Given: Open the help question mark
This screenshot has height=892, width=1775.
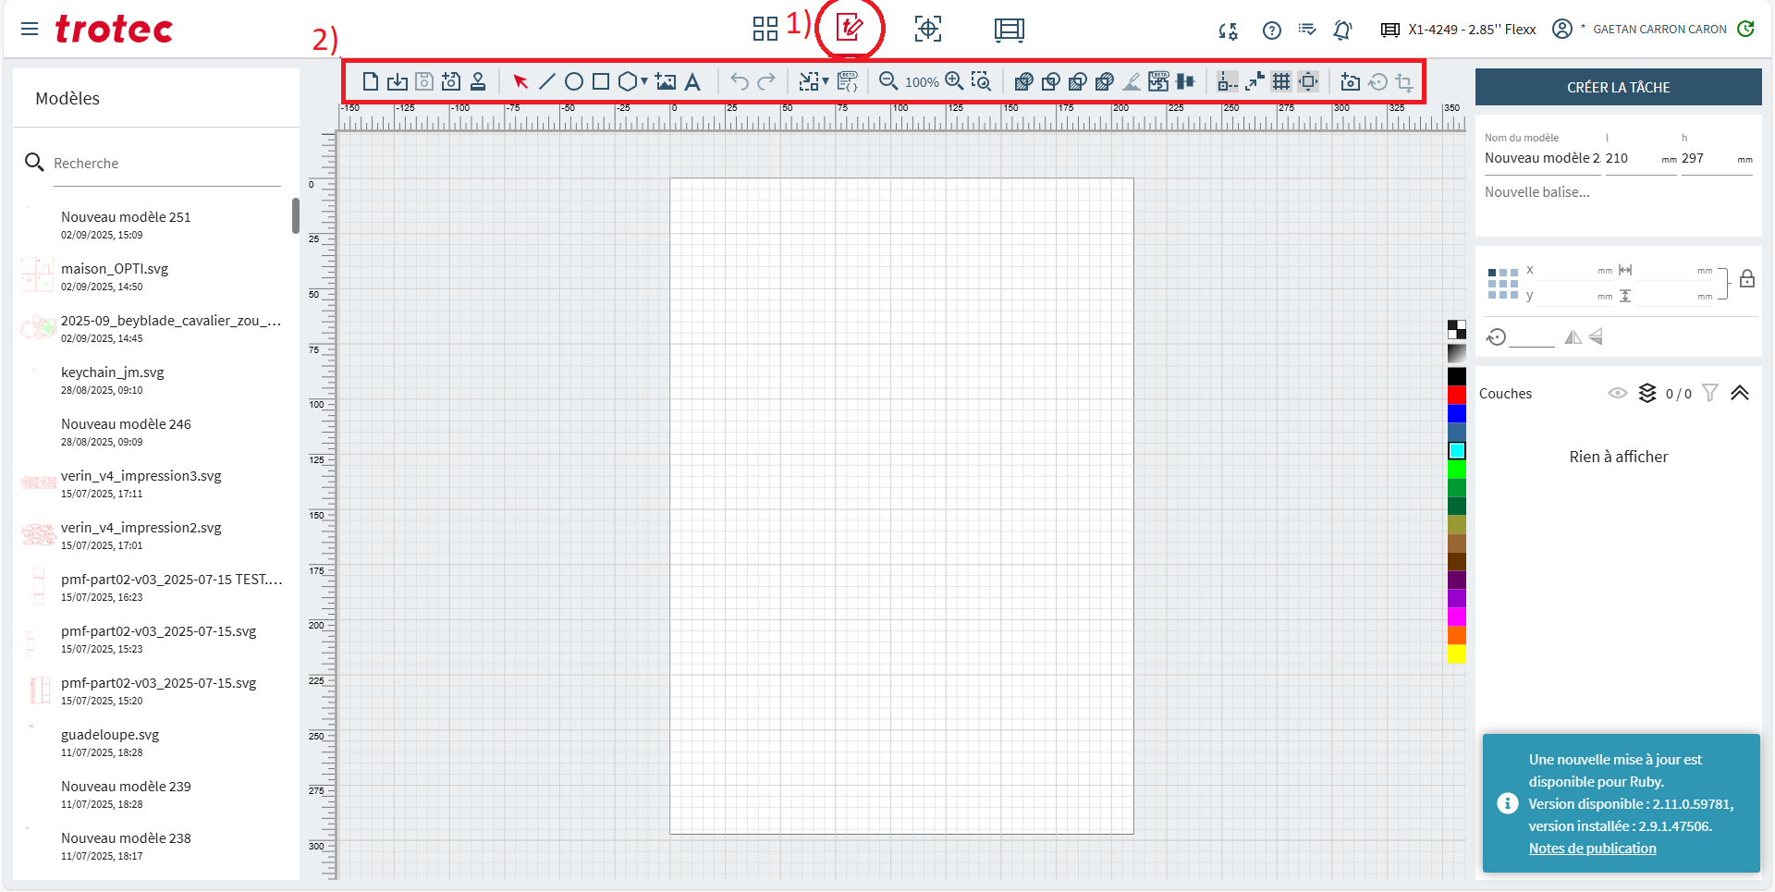Looking at the screenshot, I should pos(1272,30).
